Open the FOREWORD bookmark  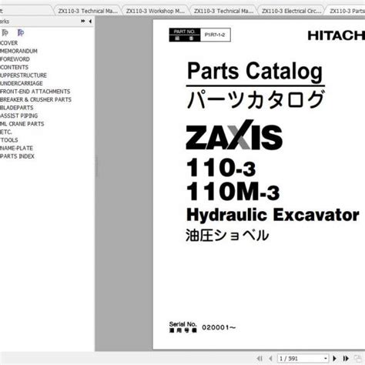pos(15,59)
